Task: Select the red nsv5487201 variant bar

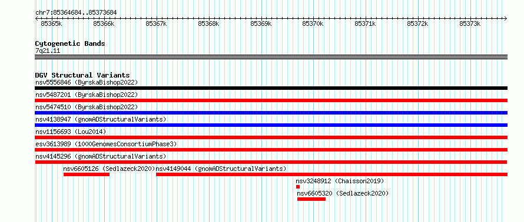Action: pos(271,100)
